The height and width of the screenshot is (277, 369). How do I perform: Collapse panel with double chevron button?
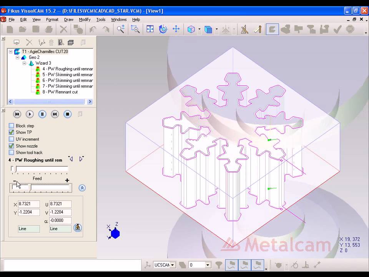tap(82, 188)
